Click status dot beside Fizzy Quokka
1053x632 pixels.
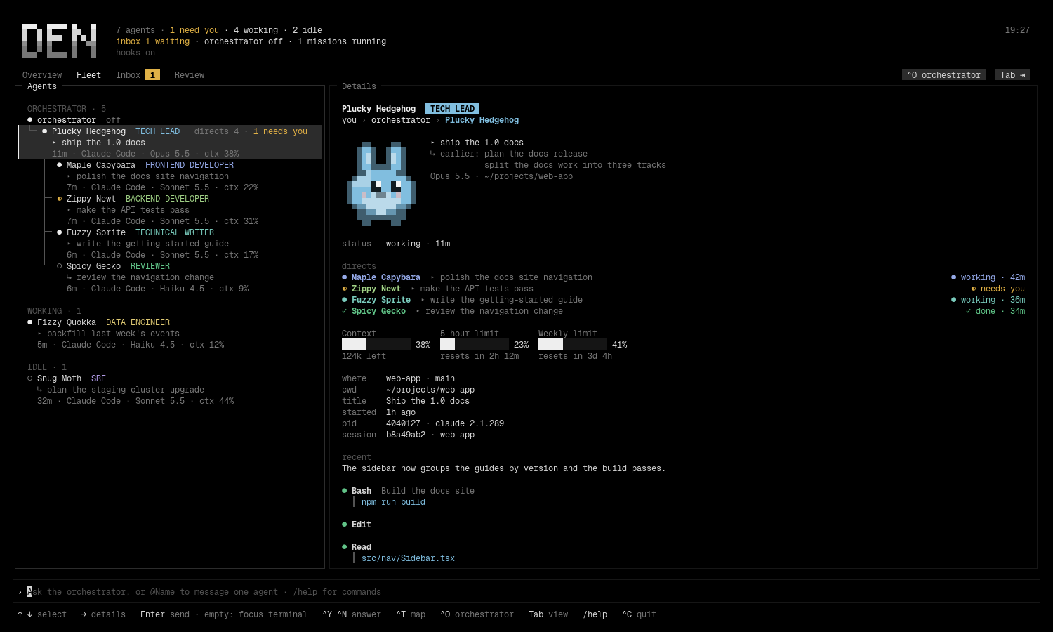(x=29, y=322)
